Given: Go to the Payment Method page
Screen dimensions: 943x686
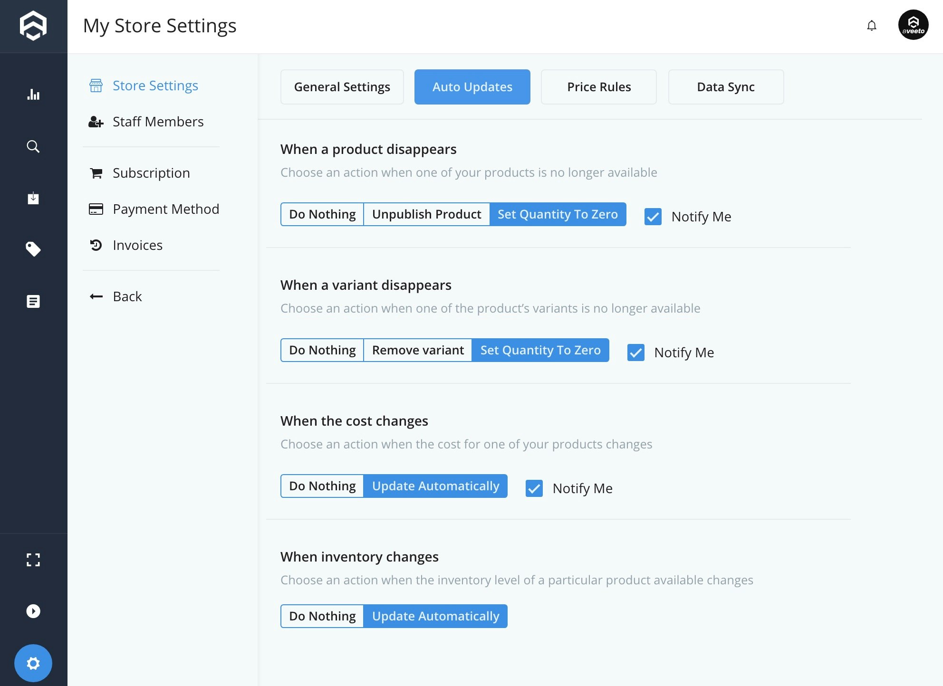Looking at the screenshot, I should pos(165,209).
